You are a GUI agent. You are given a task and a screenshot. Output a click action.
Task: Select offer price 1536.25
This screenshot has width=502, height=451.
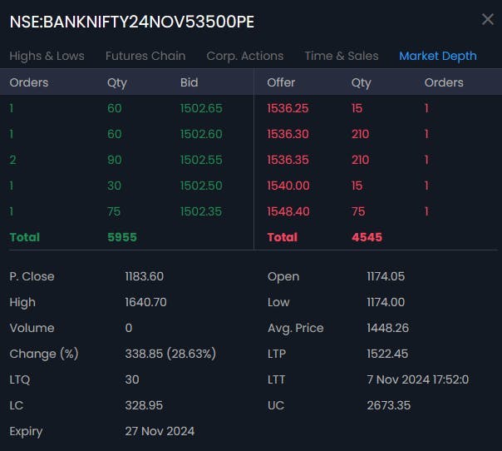click(288, 108)
